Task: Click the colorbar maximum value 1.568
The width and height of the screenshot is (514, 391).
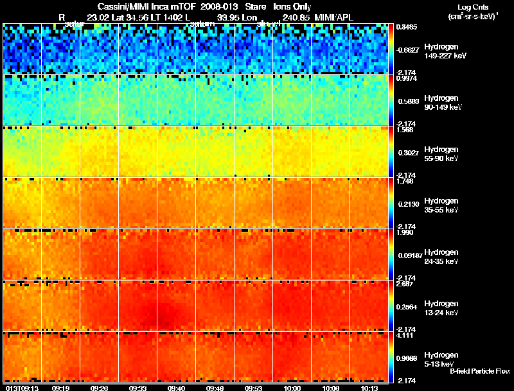Action: 405,130
